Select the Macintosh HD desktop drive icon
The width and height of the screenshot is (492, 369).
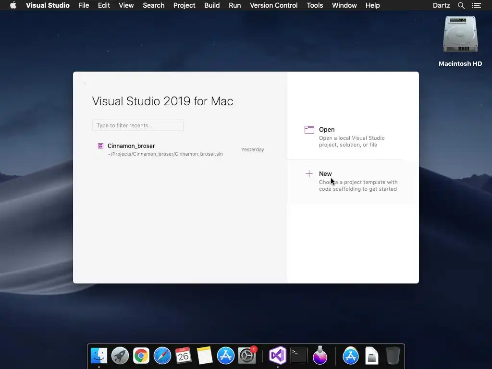click(460, 35)
